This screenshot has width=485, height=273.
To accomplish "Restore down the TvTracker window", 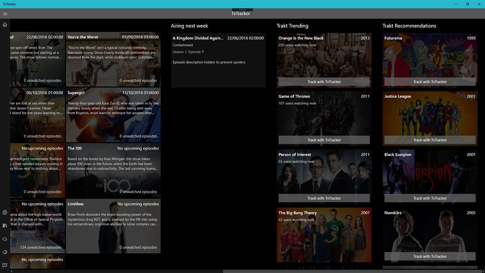I will pyautogui.click(x=467, y=4).
